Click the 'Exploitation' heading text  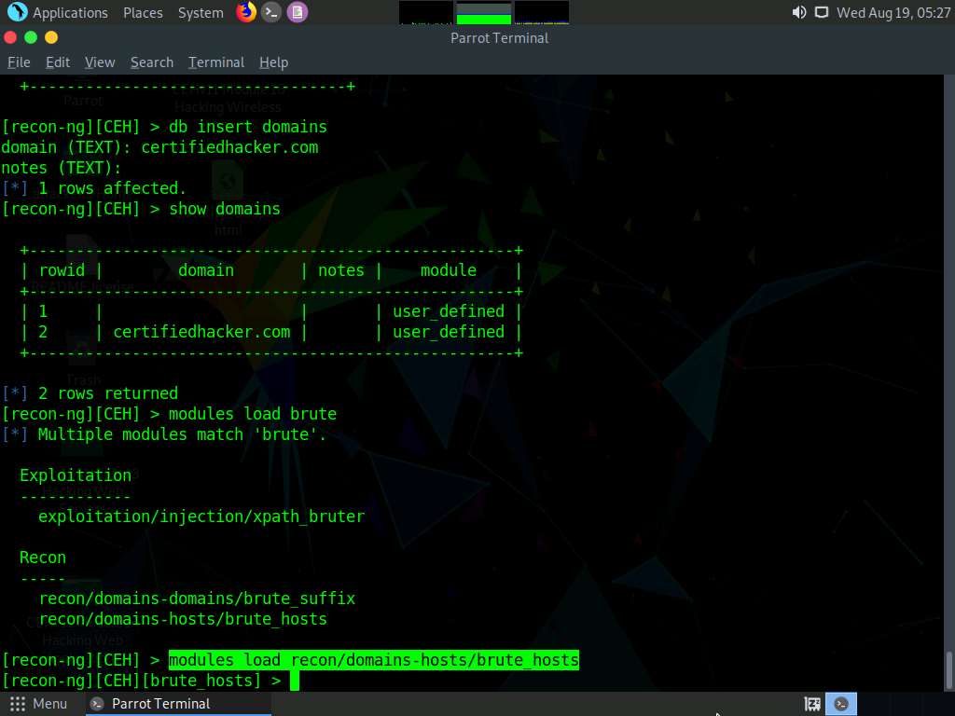76,475
